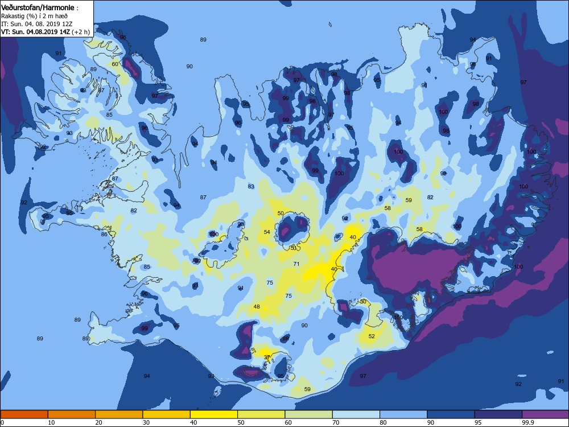Click the '95' legend tick label
The height and width of the screenshot is (427, 569).
(x=478, y=422)
